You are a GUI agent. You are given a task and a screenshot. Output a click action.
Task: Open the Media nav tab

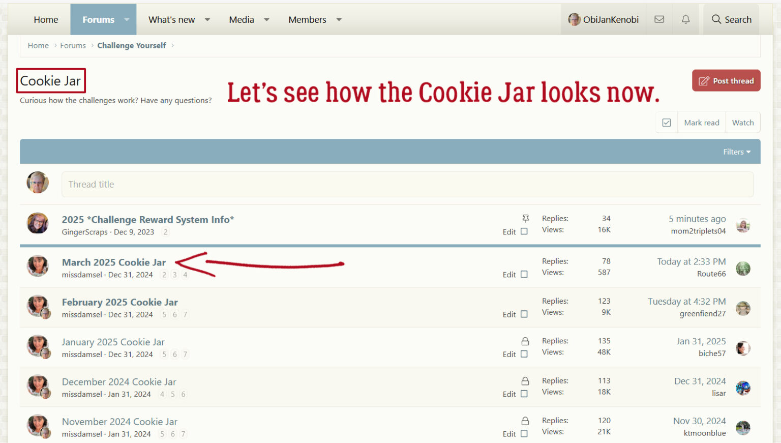[241, 19]
